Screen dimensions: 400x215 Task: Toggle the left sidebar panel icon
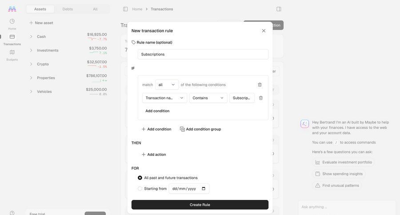[x=125, y=9]
